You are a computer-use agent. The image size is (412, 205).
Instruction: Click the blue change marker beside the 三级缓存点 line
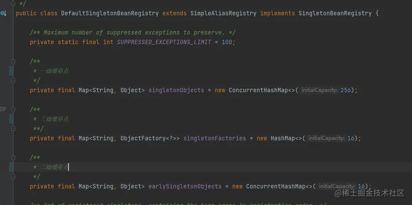point(11,119)
